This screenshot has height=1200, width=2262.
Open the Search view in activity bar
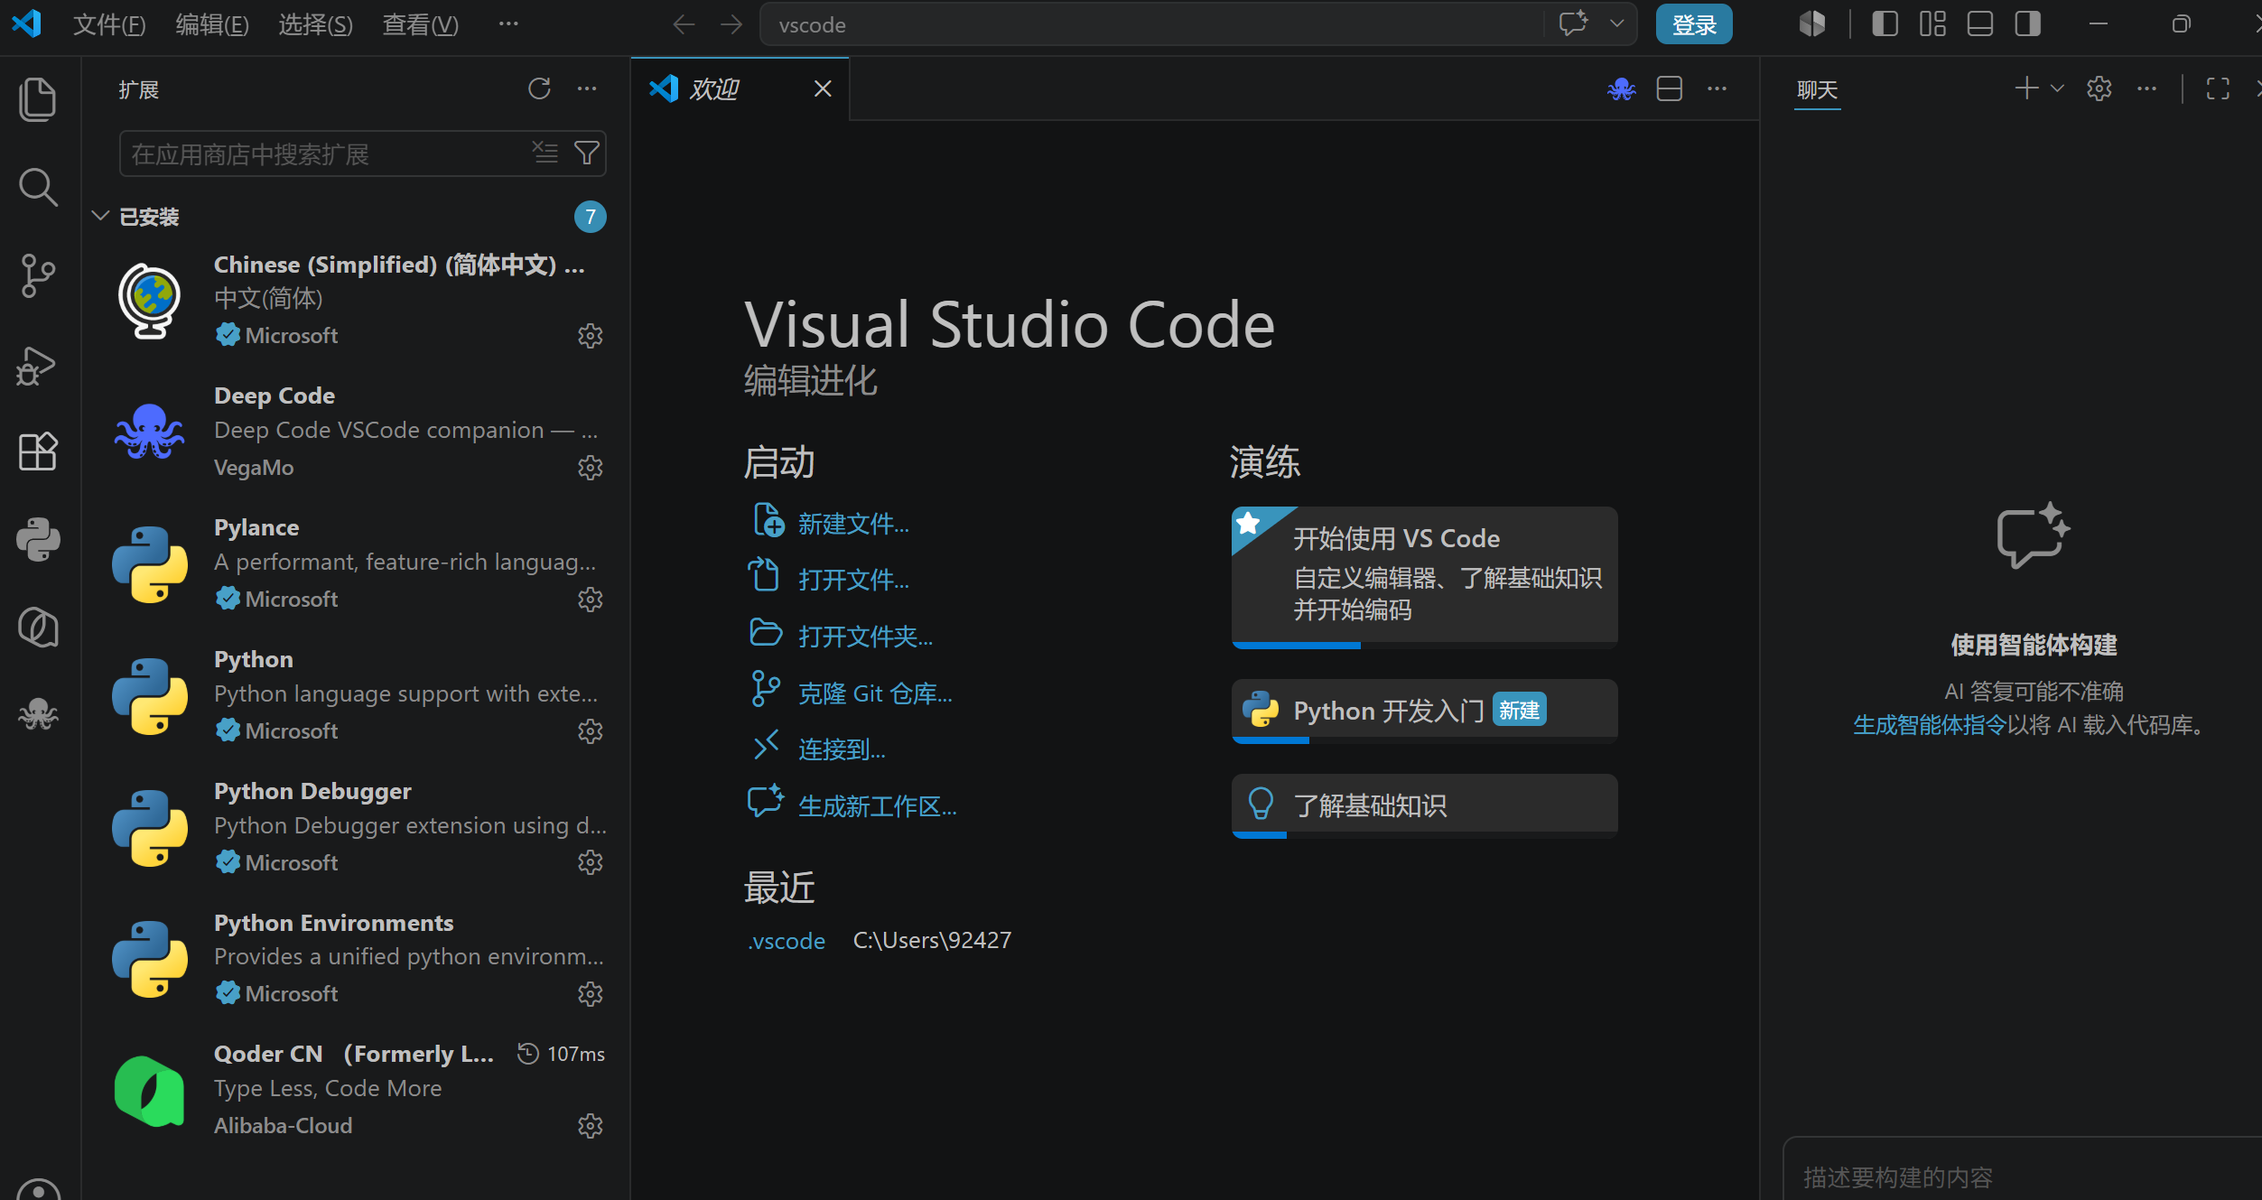tap(38, 187)
